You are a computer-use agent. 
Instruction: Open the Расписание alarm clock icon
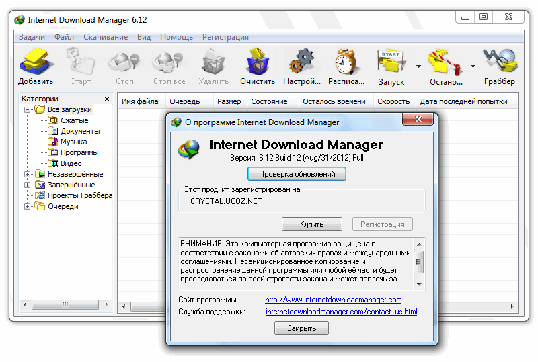pyautogui.click(x=346, y=62)
